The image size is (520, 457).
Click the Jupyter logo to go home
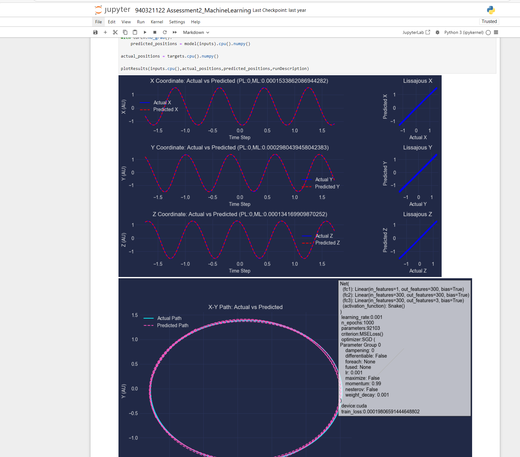(112, 10)
